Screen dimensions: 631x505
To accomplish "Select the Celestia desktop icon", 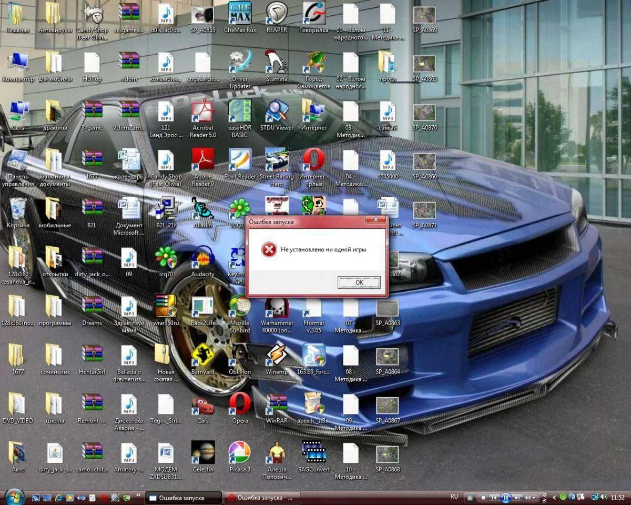I will (x=203, y=457).
